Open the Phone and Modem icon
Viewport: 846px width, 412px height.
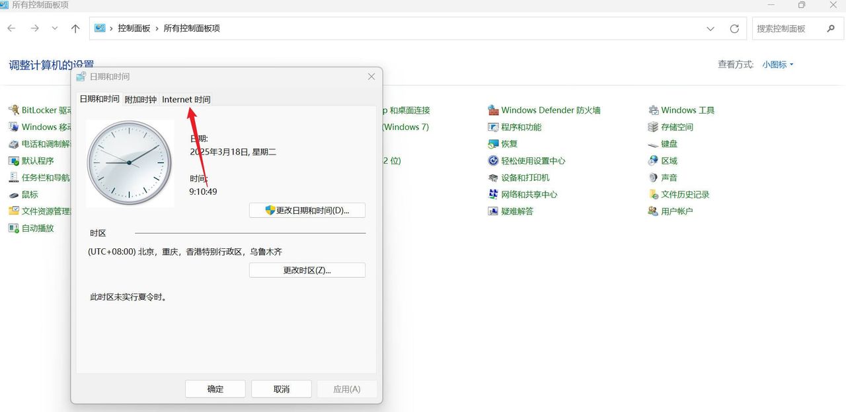pos(13,144)
